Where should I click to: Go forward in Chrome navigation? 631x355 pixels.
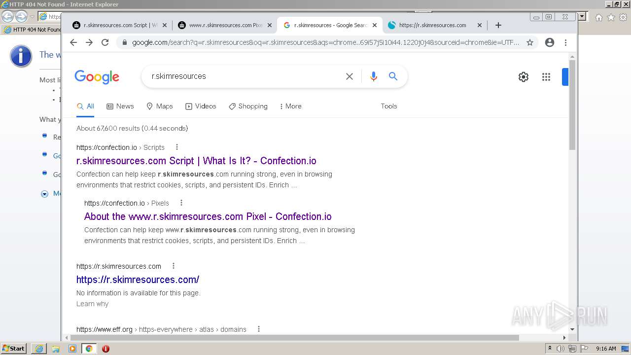pos(89,42)
